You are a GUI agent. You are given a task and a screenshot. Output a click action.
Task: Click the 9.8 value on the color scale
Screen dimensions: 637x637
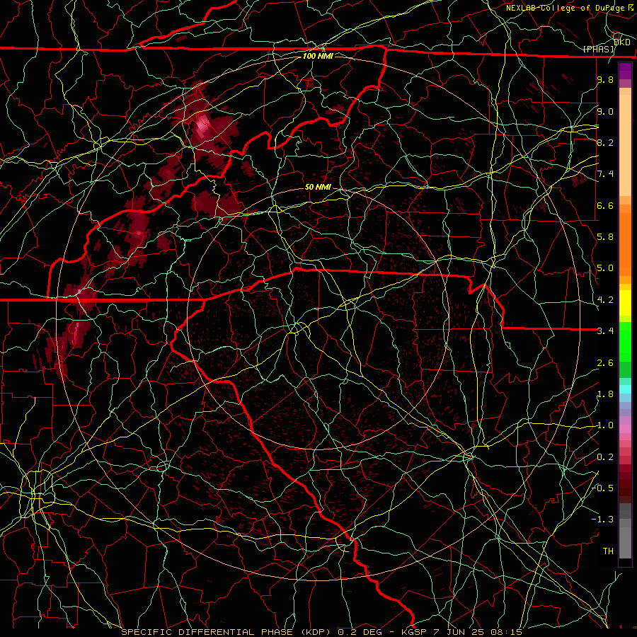[605, 79]
